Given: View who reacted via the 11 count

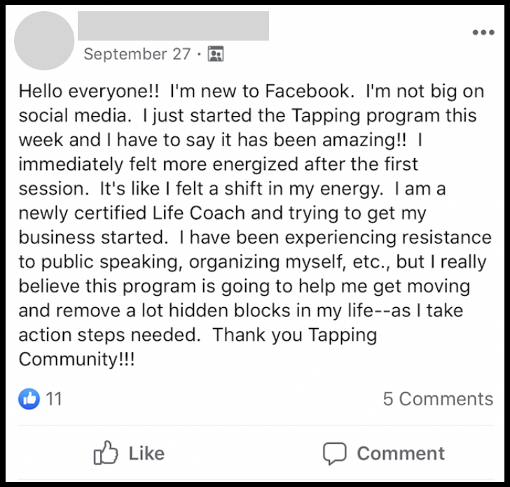Looking at the screenshot, I should coord(54,399).
